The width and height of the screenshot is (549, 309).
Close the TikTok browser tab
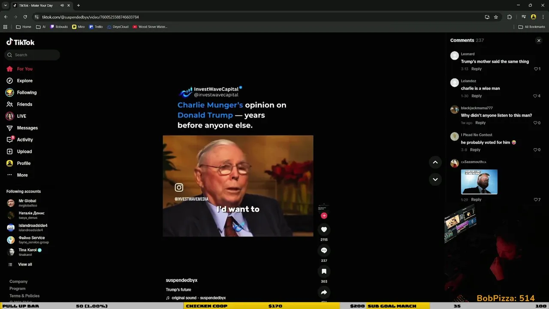pos(68,6)
